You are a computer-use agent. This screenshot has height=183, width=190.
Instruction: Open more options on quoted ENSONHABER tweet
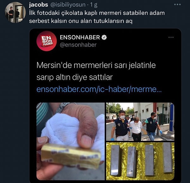click(171, 37)
